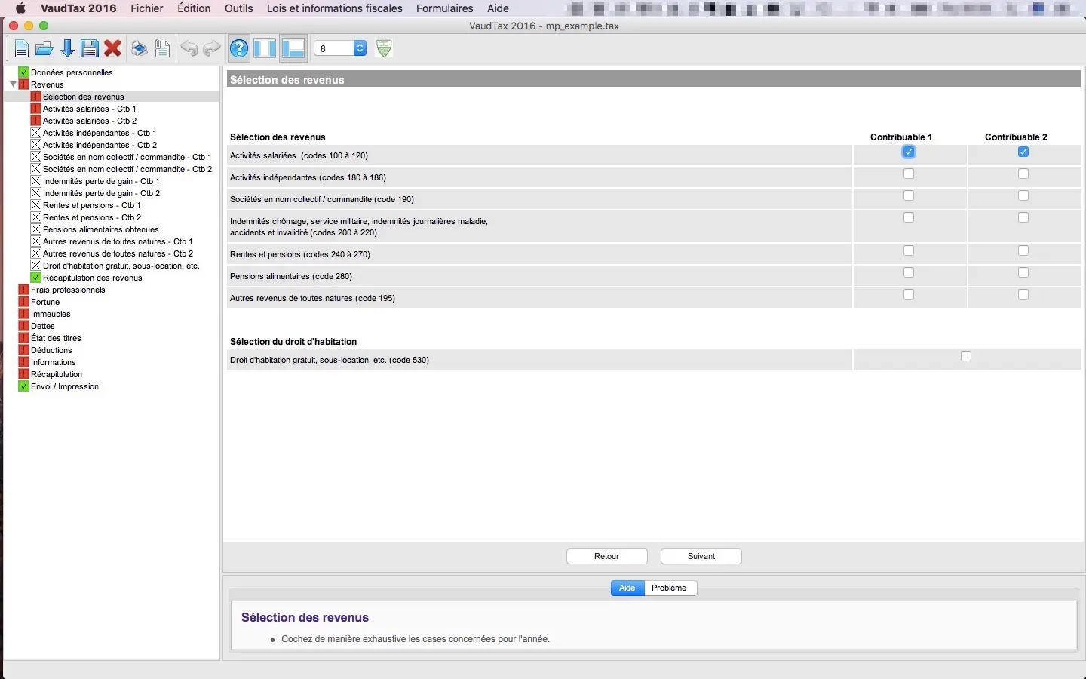Open the Apple menu
1086x679 pixels.
click(20, 8)
